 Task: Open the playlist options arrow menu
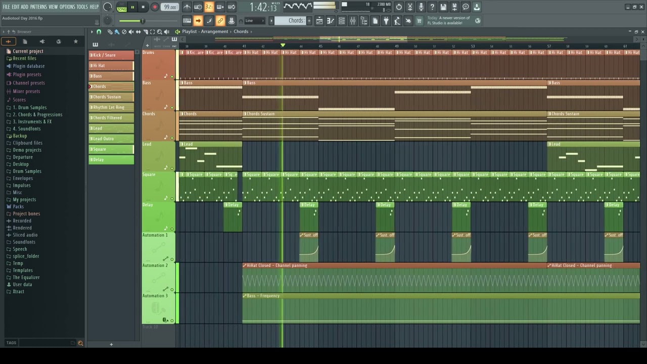point(92,32)
